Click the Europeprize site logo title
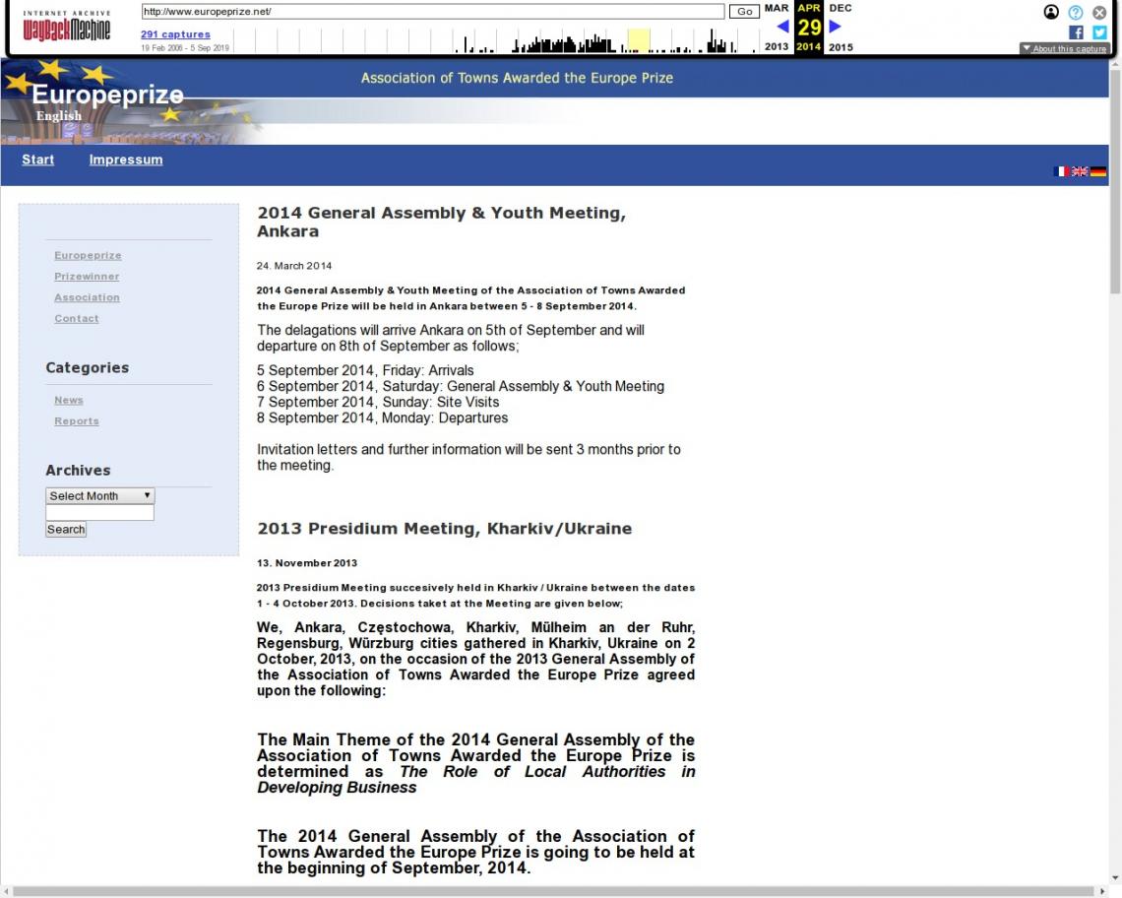The image size is (1122, 898). 107,95
